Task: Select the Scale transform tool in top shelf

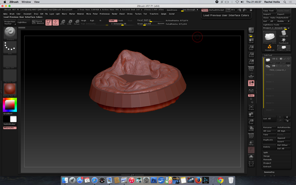Action: (x=70, y=23)
